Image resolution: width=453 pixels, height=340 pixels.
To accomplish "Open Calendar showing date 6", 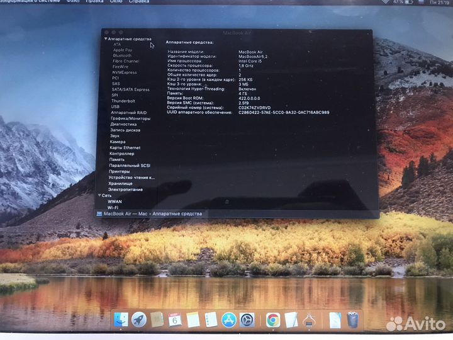I will click(x=175, y=320).
